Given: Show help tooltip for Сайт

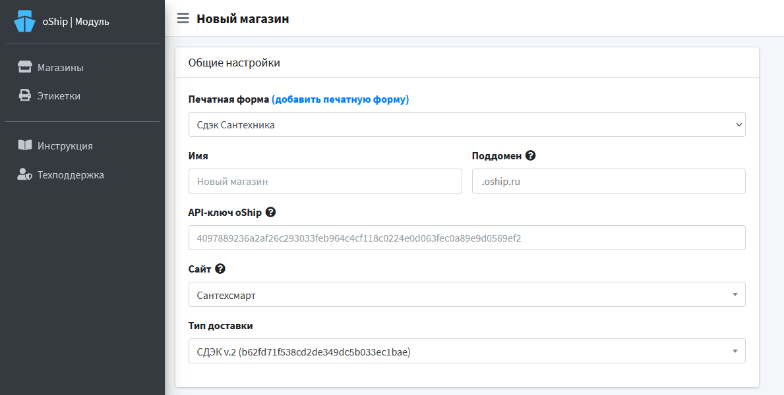Looking at the screenshot, I should [220, 269].
